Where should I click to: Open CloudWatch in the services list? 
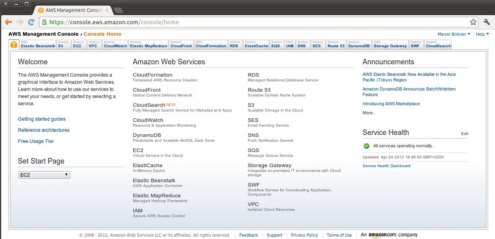pos(148,120)
